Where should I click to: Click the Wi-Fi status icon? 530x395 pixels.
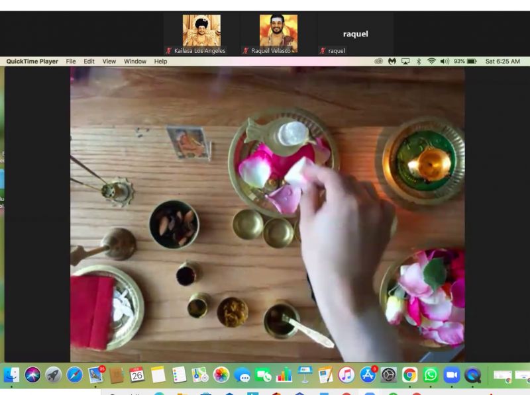(x=431, y=61)
